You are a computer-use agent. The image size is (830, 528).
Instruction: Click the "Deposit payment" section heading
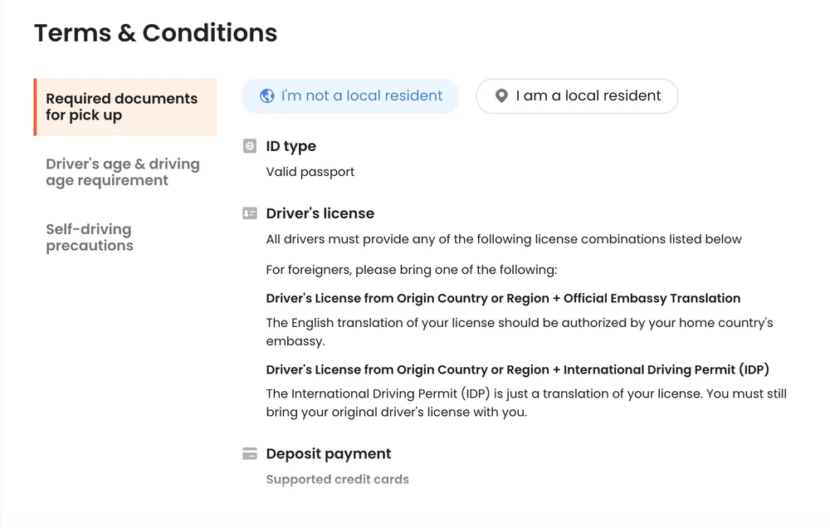(328, 453)
